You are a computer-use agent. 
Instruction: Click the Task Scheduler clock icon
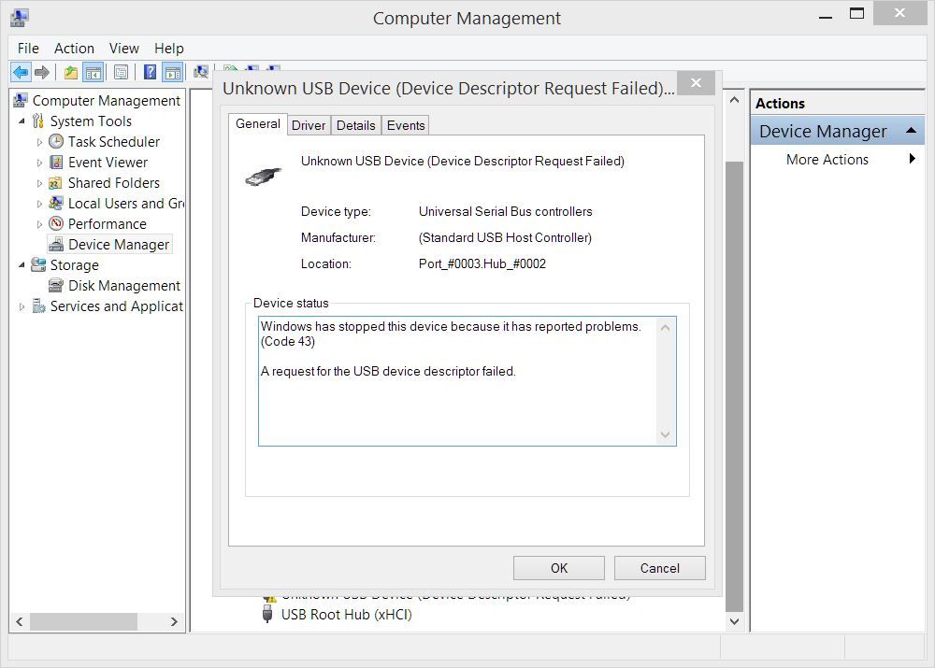tap(56, 141)
